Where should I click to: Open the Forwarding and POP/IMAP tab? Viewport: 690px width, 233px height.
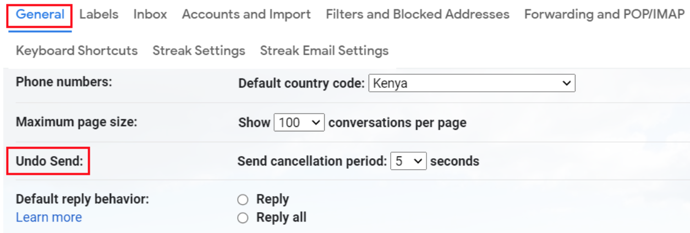click(x=604, y=14)
